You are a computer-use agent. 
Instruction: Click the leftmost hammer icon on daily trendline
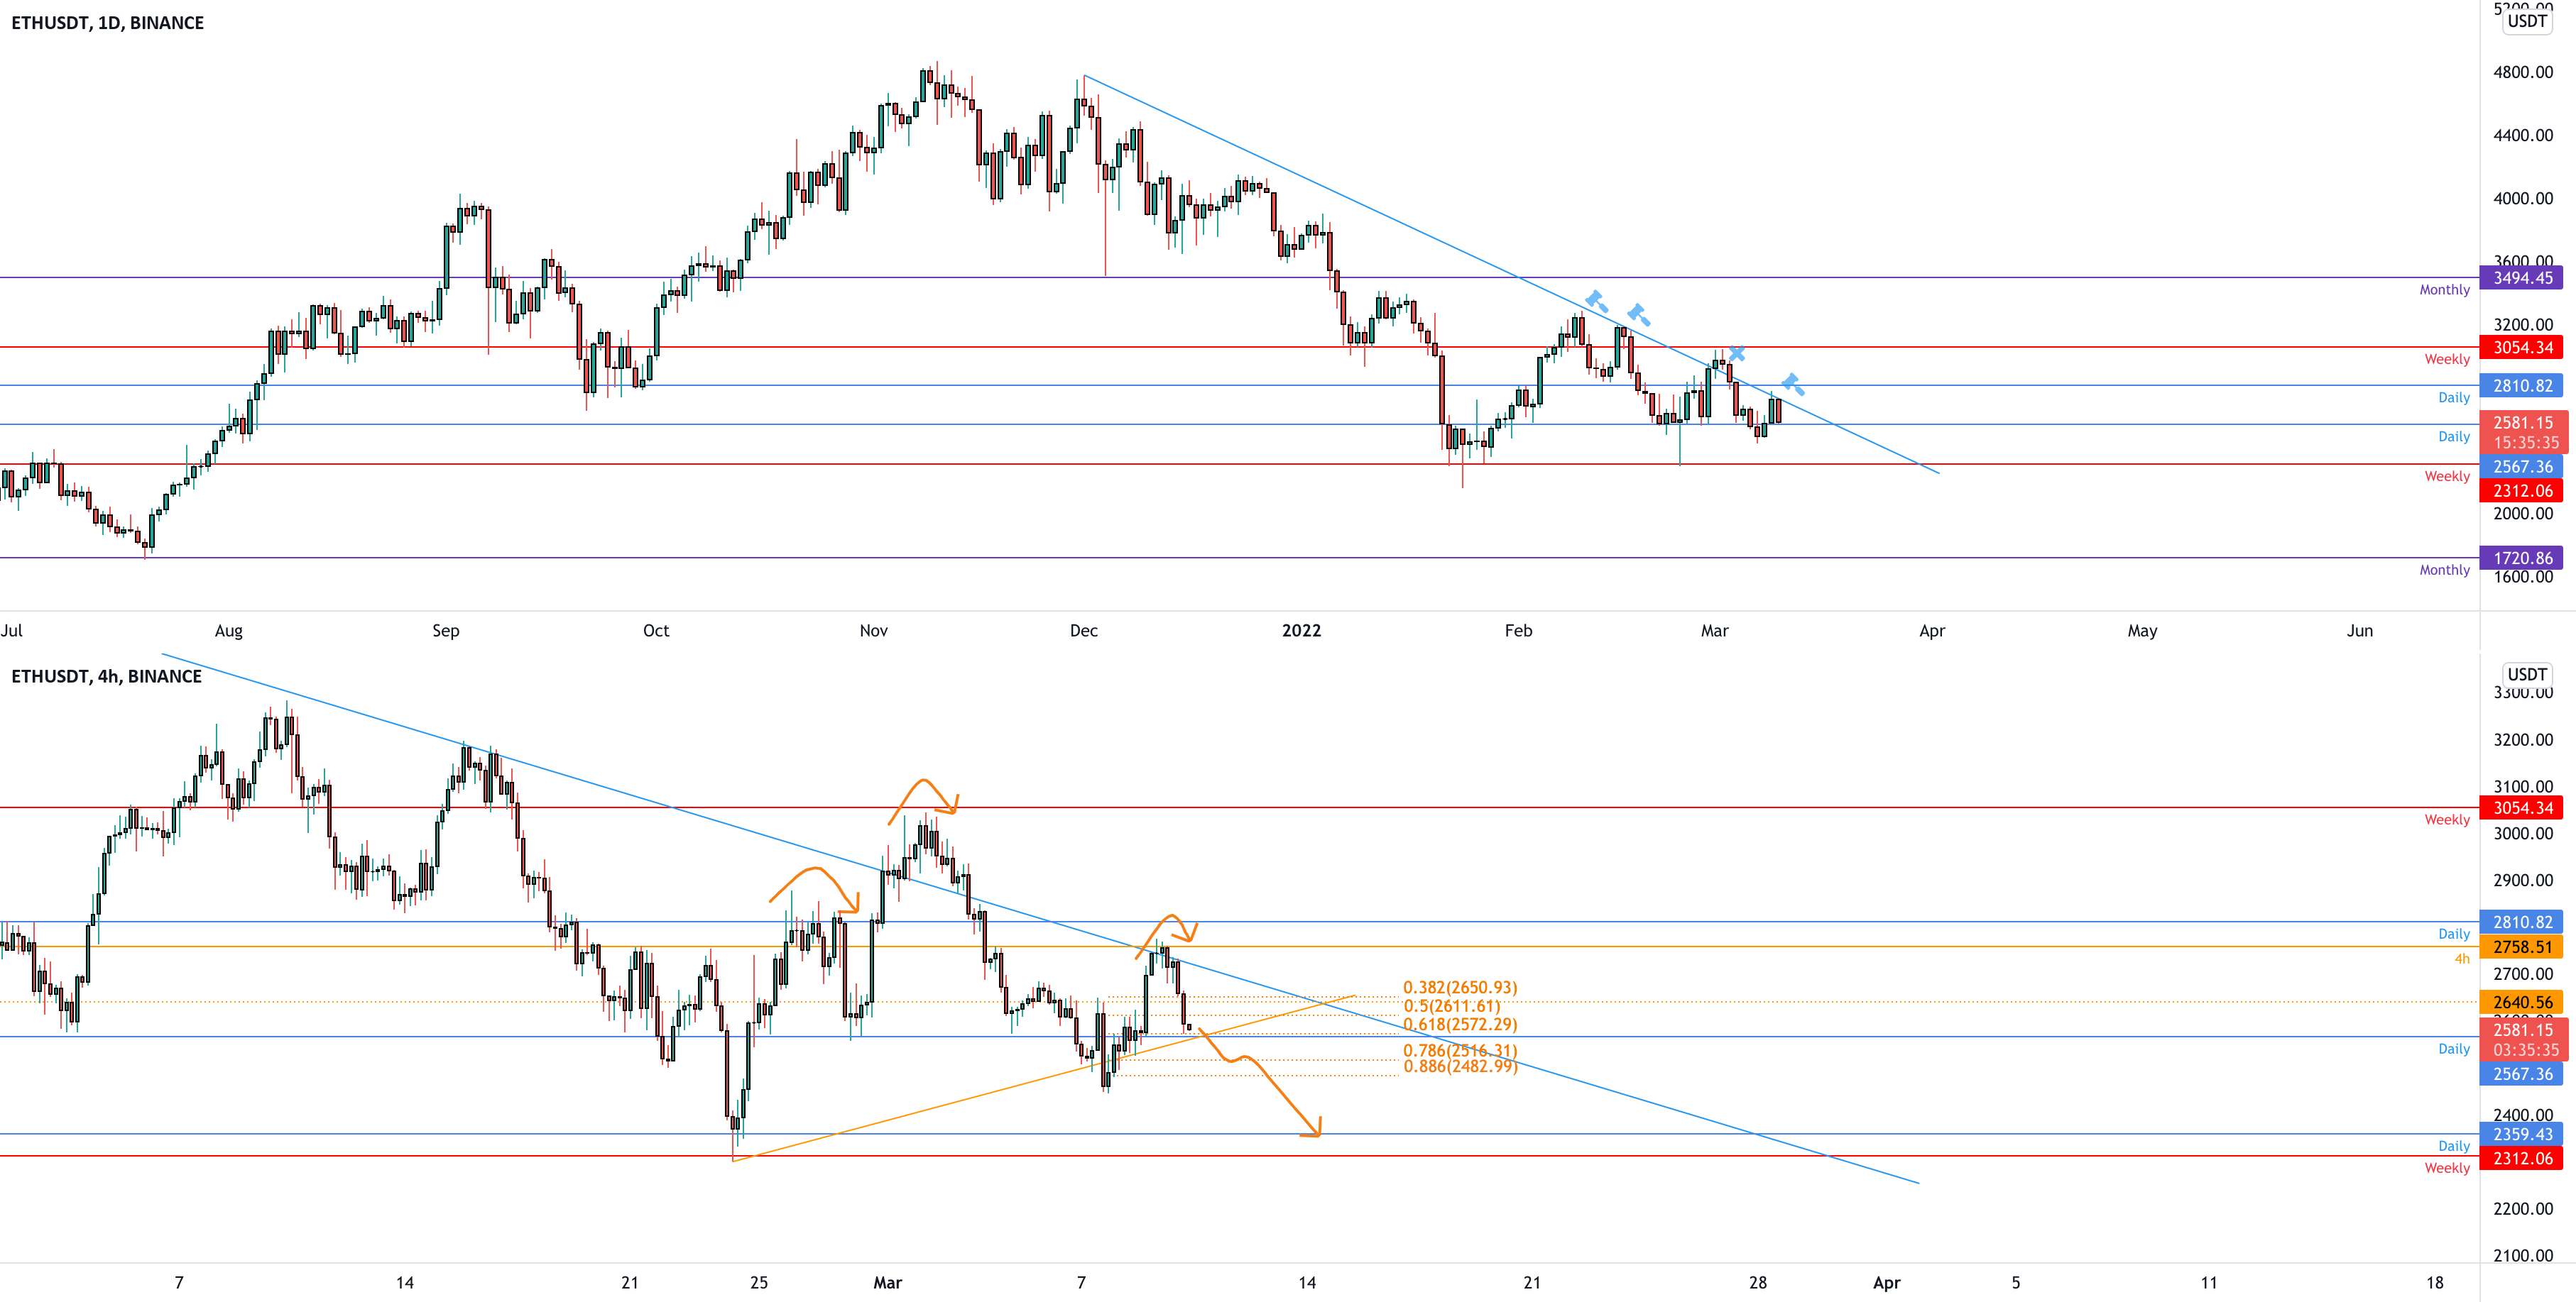(x=1596, y=301)
